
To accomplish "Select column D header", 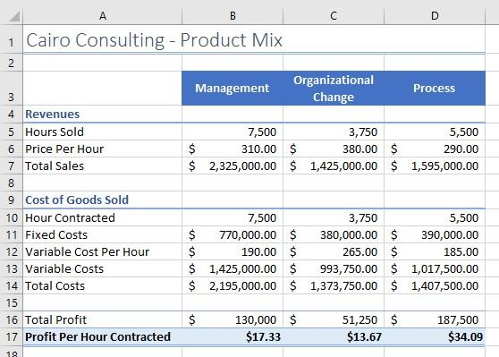I will (435, 15).
